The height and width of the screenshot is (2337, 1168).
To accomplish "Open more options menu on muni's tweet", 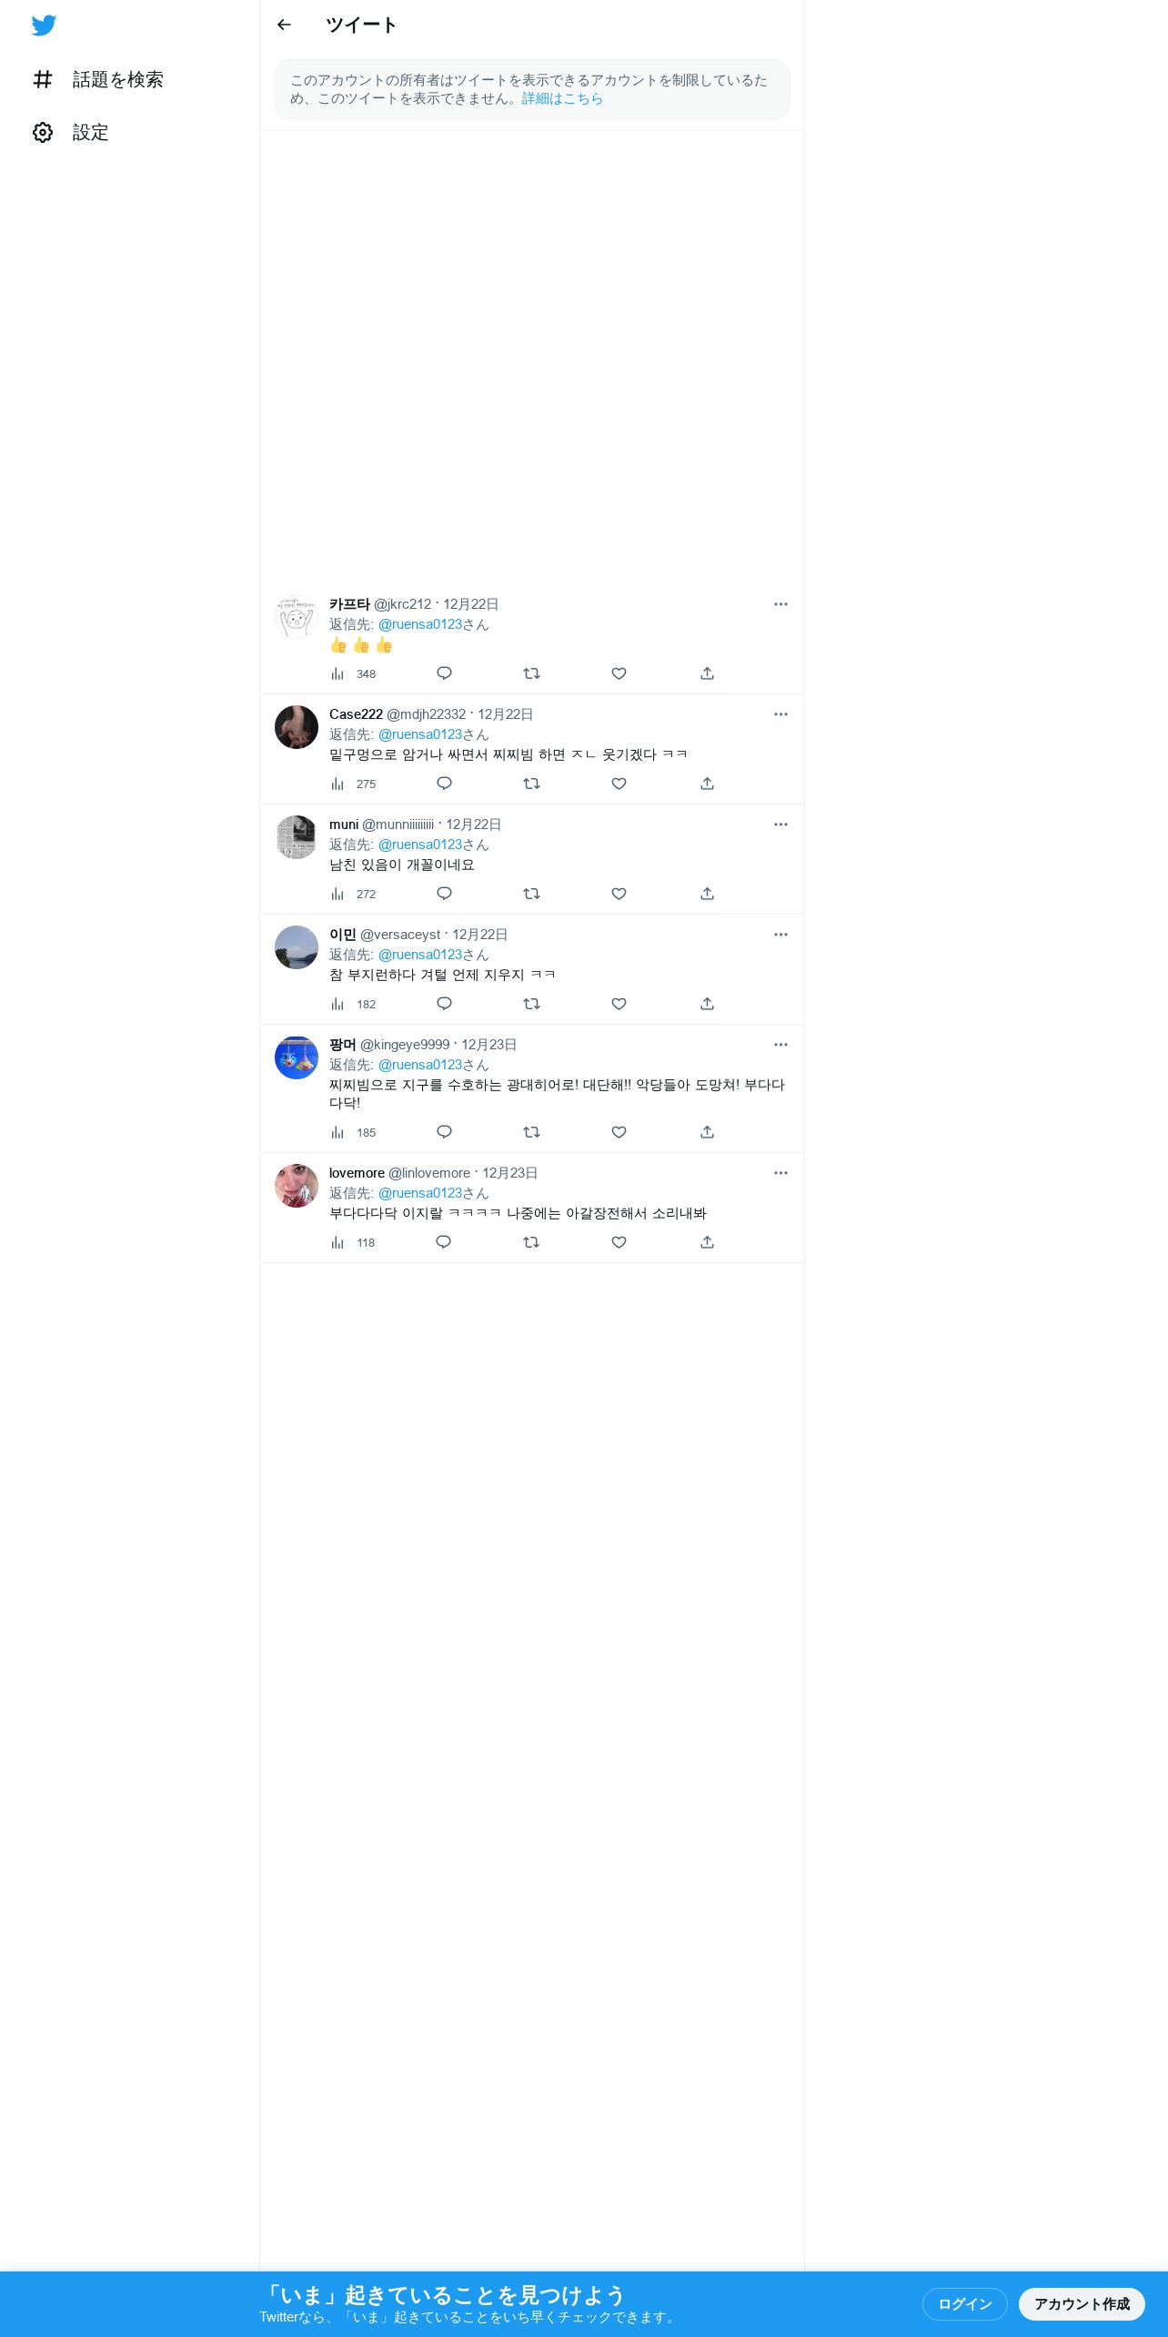I will [x=780, y=825].
